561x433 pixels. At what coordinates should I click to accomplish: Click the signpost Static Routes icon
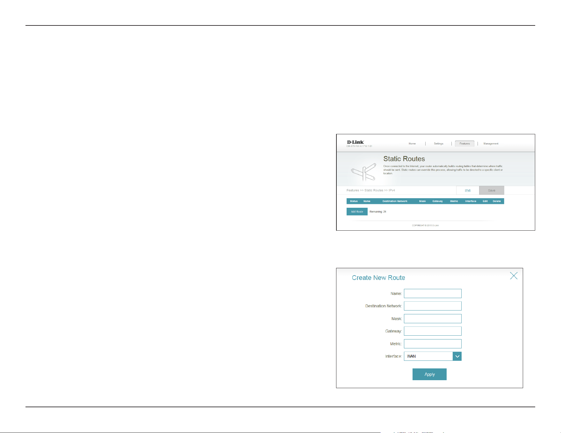point(364,172)
